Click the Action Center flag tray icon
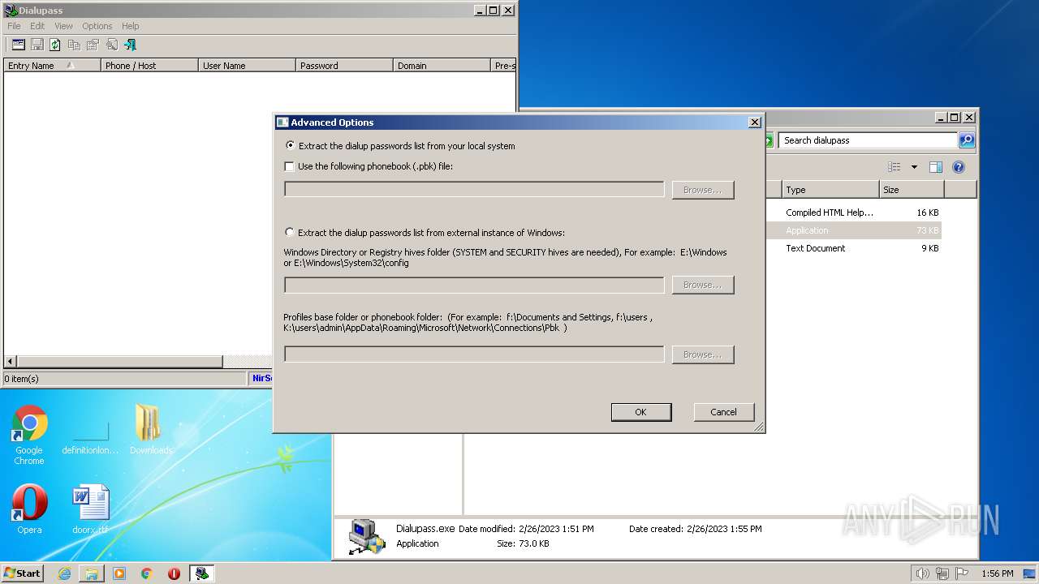Screen dimensions: 1039x584 point(962,573)
